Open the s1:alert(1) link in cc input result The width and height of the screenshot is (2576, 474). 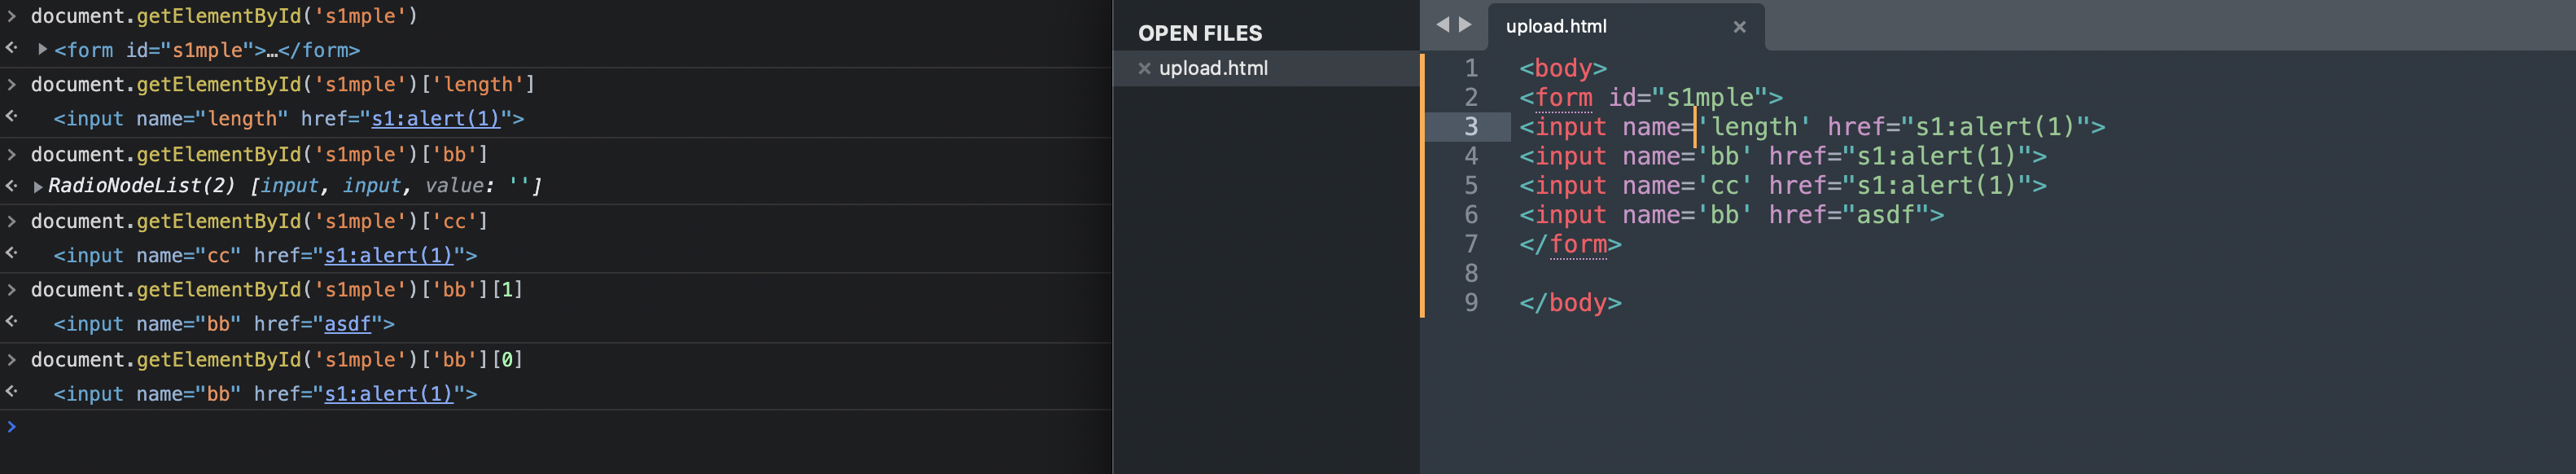tap(388, 256)
